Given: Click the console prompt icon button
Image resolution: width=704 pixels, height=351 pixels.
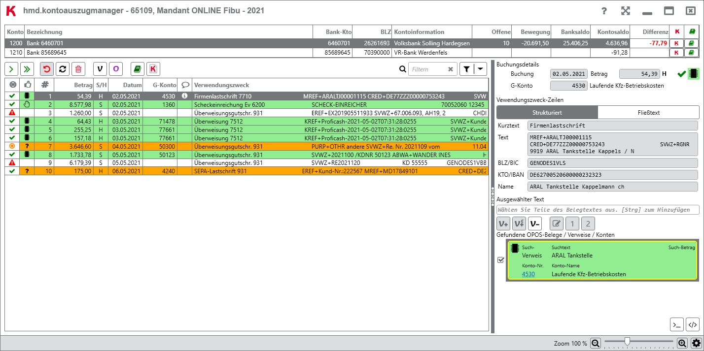Looking at the screenshot, I should [677, 324].
